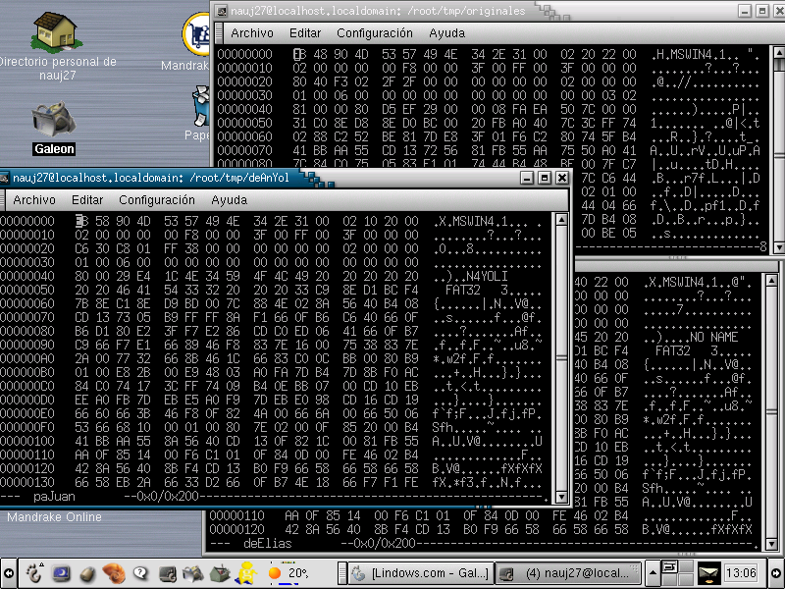Click the paJuan status line text

(54, 497)
